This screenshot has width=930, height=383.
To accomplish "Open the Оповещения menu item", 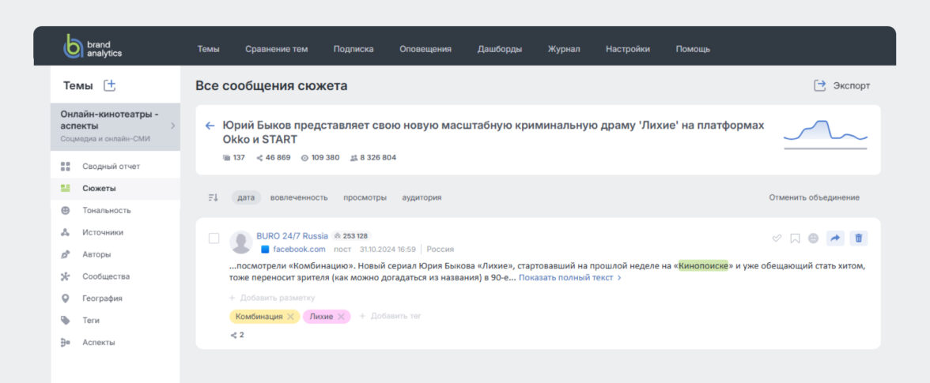I will pyautogui.click(x=425, y=49).
